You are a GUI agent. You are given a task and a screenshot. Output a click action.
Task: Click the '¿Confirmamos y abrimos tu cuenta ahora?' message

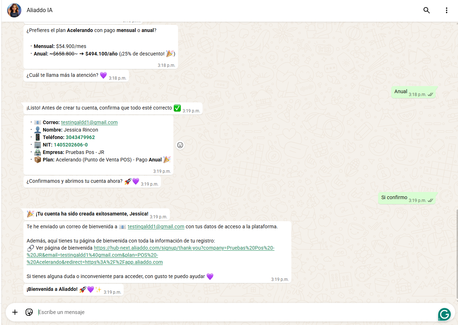click(92, 182)
